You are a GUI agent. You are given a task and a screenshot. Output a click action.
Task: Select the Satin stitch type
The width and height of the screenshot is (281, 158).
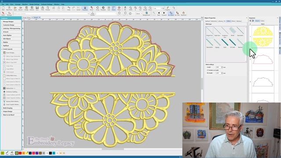[x=225, y=43]
